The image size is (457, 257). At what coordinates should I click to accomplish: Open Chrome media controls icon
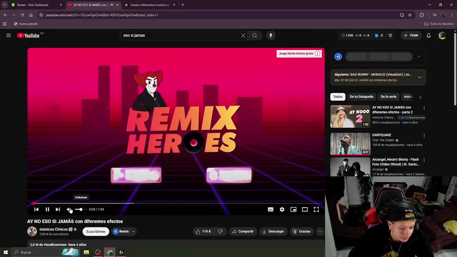[434, 15]
